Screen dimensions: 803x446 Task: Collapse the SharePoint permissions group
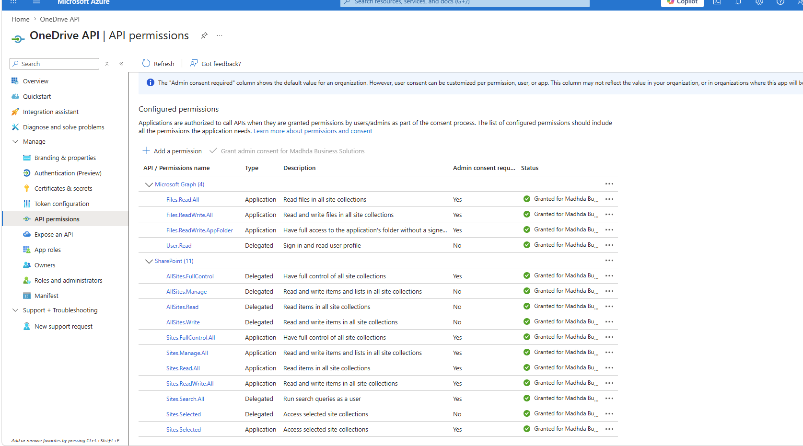tap(149, 261)
